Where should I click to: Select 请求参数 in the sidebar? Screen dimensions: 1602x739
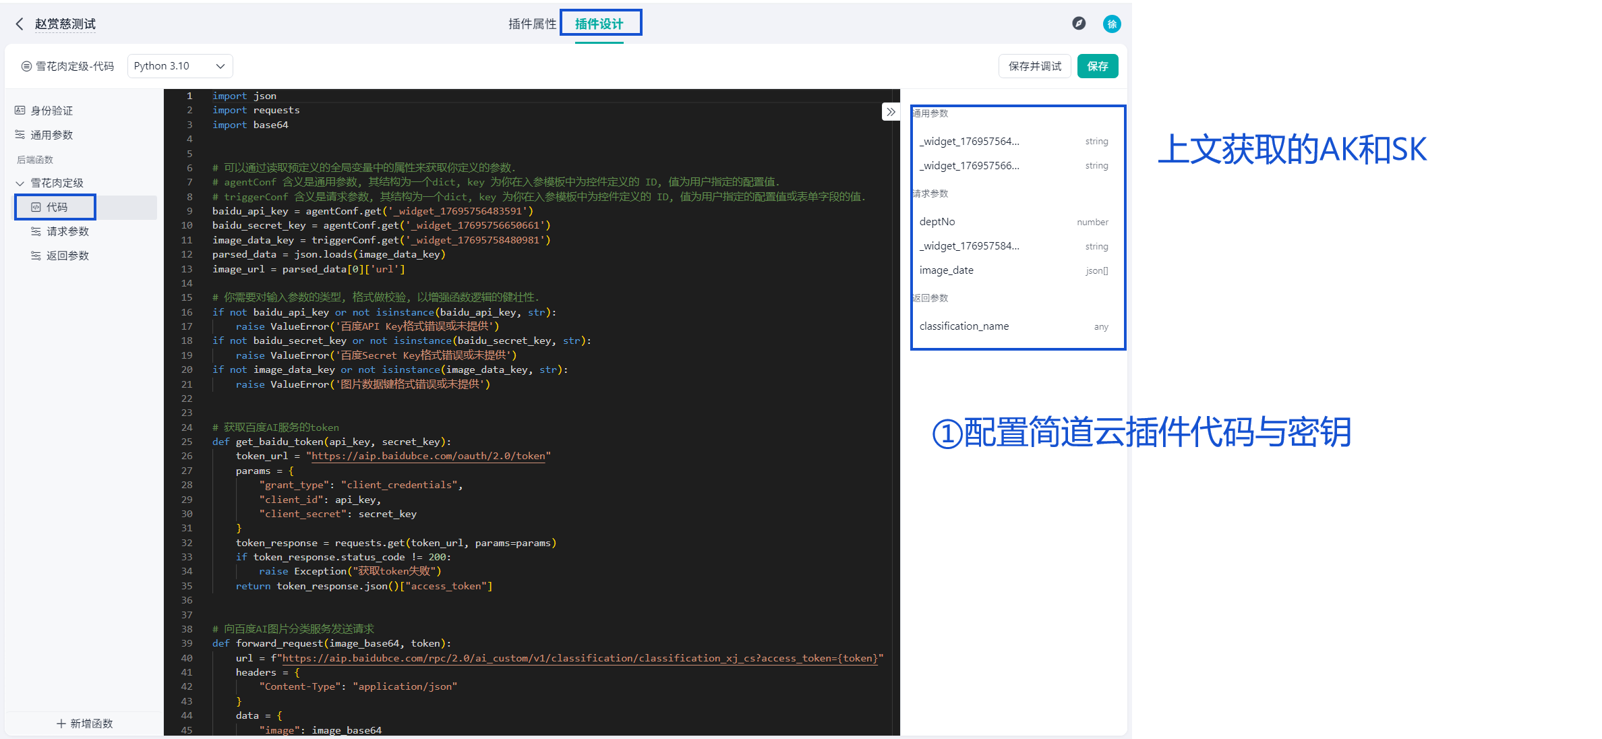(67, 231)
